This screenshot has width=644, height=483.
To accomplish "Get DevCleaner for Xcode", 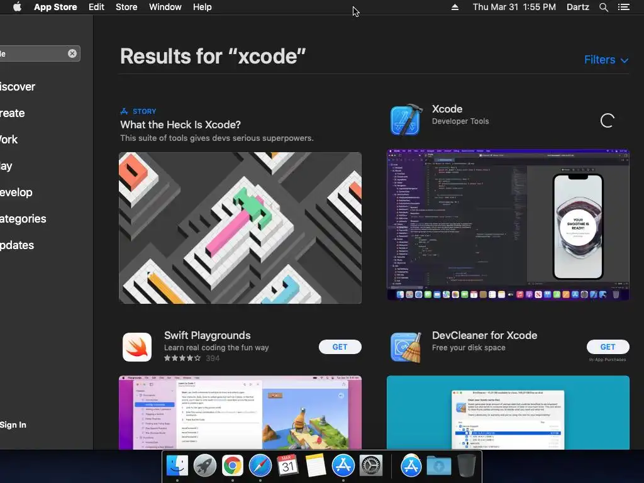I will pos(608,347).
